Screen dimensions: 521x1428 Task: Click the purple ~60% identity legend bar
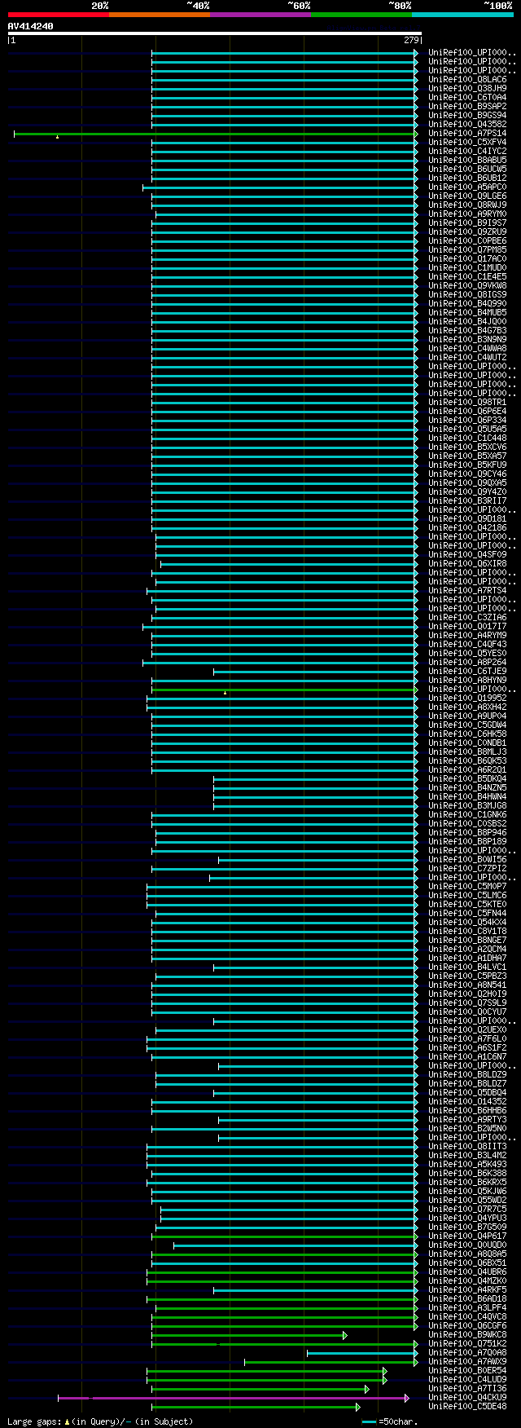[260, 15]
